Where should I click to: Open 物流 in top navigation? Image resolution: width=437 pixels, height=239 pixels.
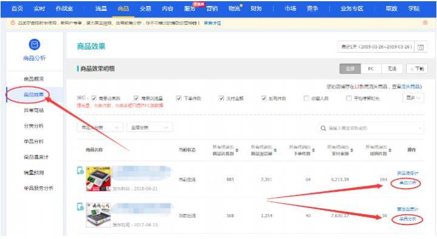[234, 8]
